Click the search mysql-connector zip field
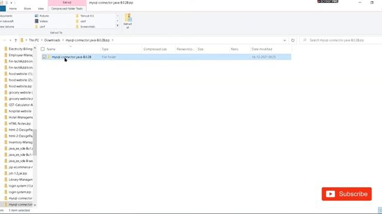Screen dimensions: 382x214 pos(341,40)
